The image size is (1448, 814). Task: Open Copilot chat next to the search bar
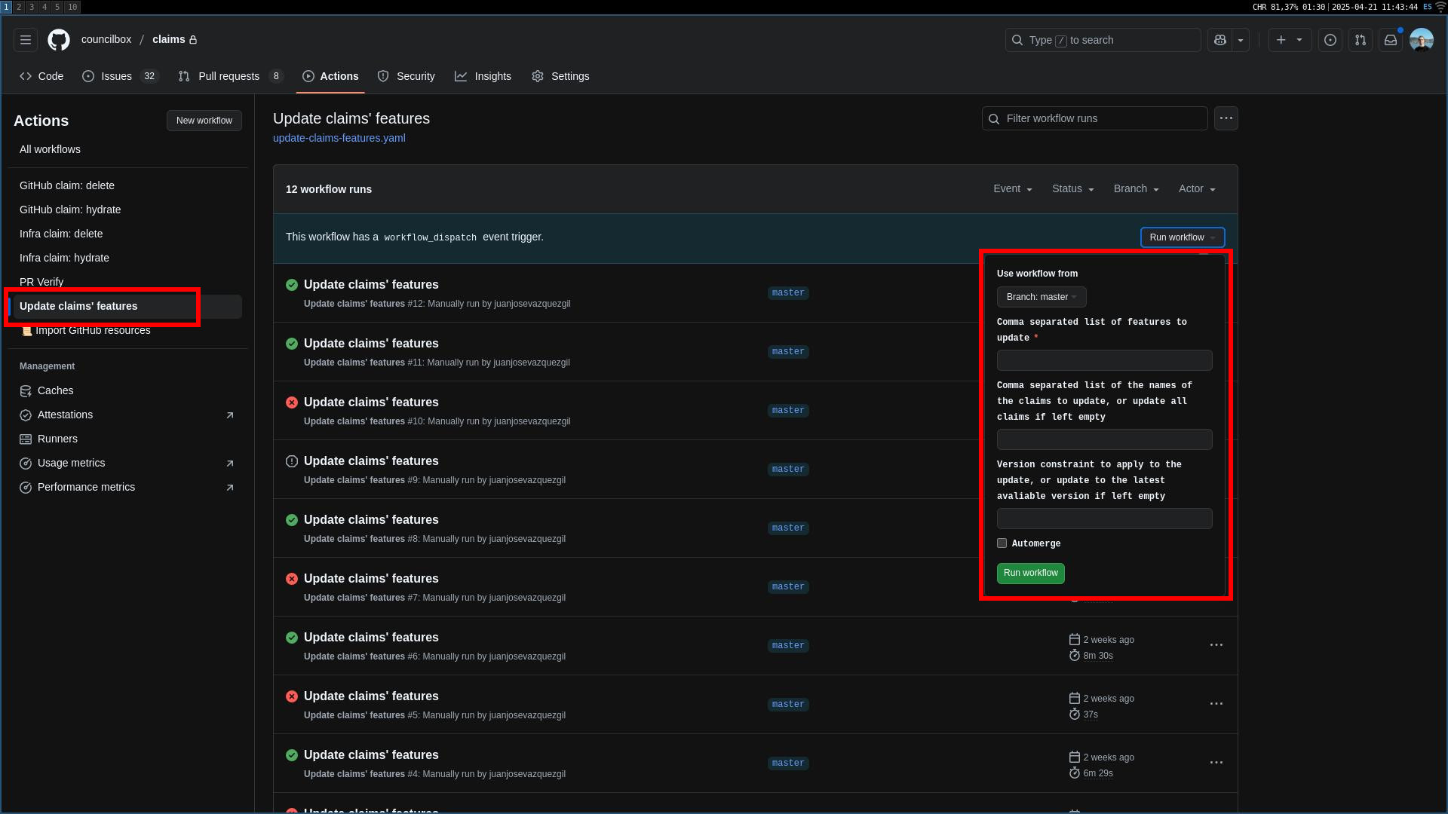click(1219, 40)
